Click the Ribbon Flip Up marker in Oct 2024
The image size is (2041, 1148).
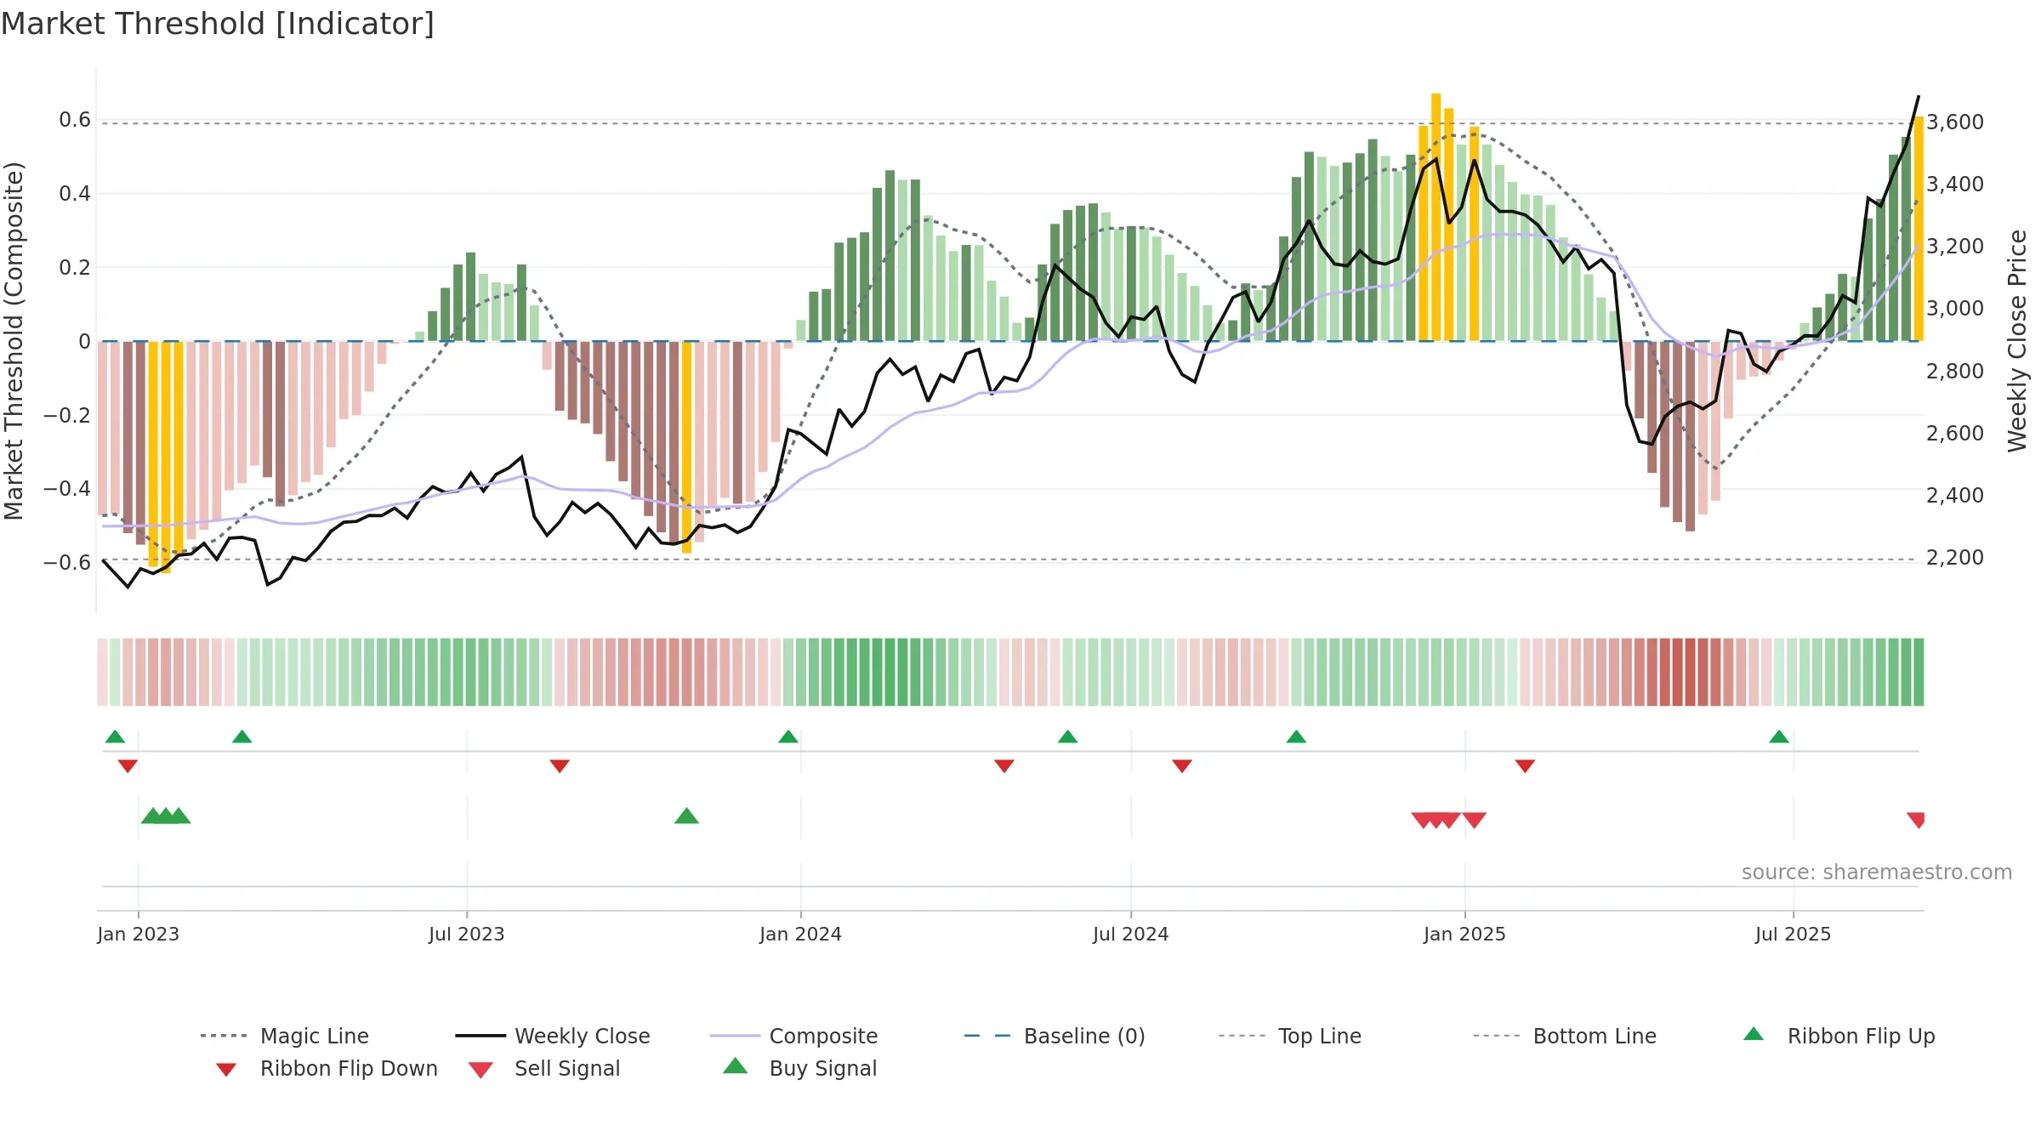(x=1296, y=736)
